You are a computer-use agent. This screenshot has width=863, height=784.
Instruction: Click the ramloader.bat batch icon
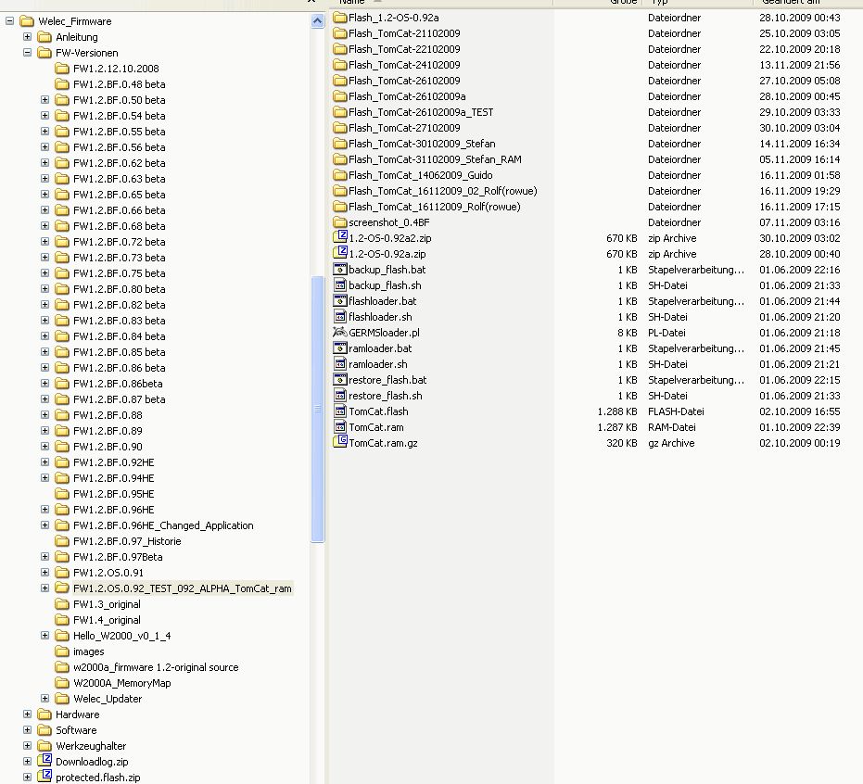point(340,348)
